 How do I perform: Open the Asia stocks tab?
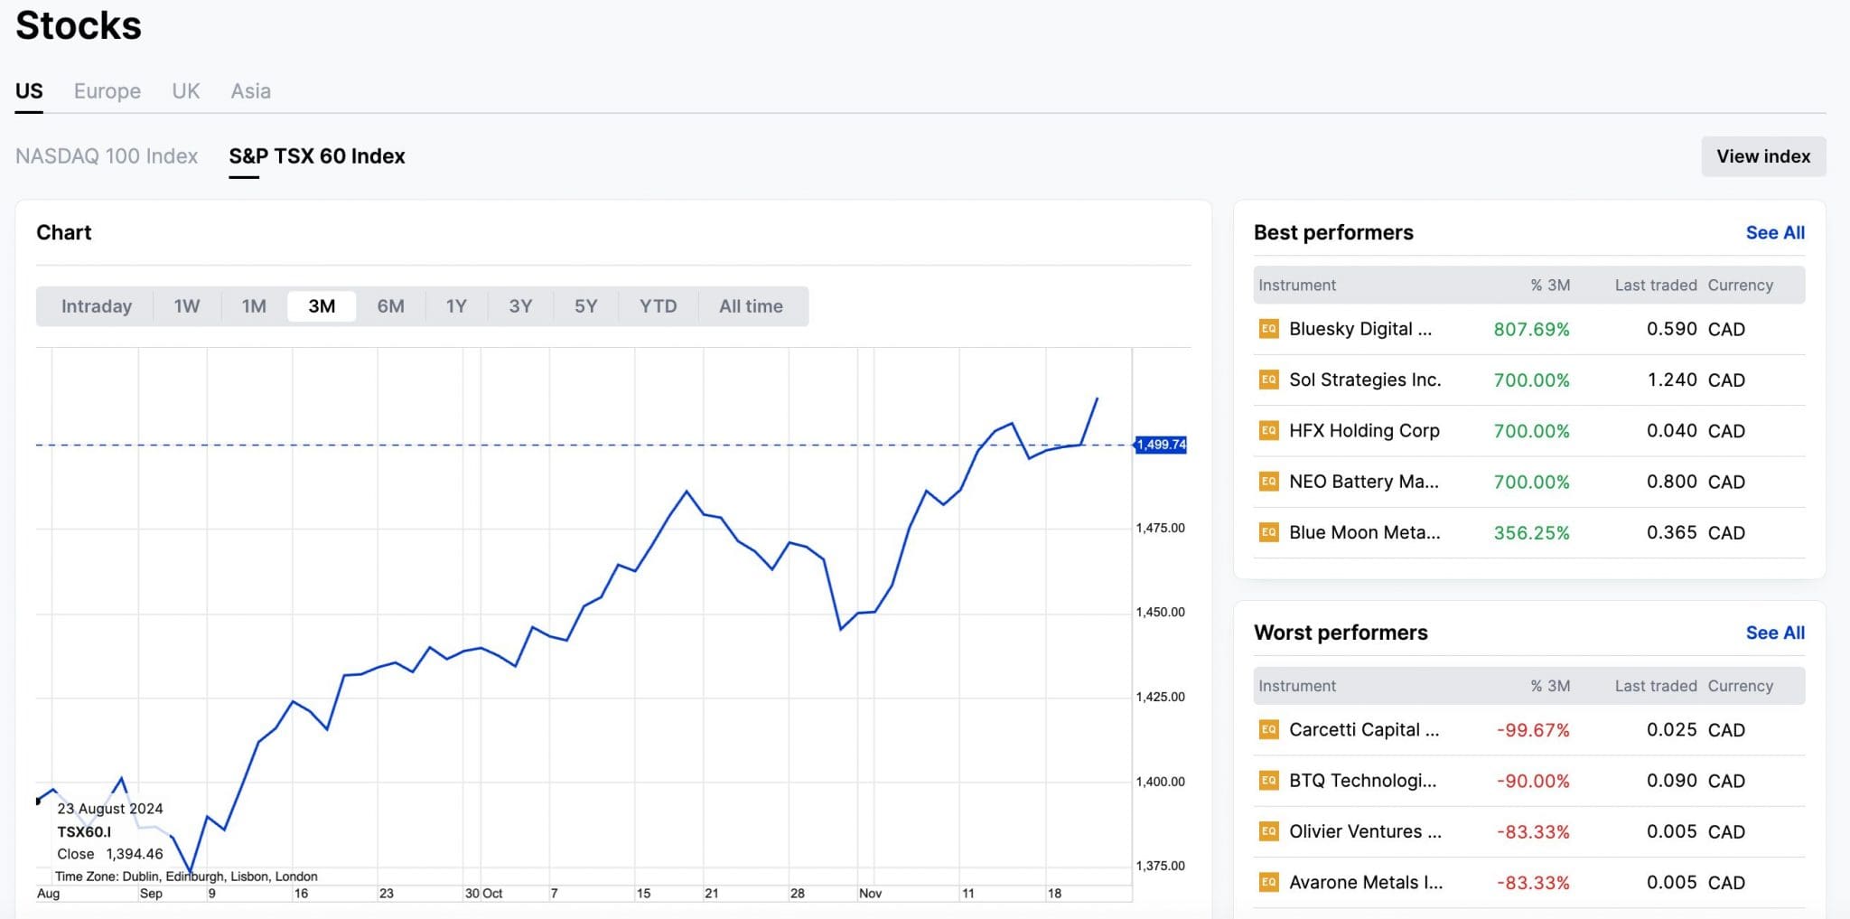251,91
